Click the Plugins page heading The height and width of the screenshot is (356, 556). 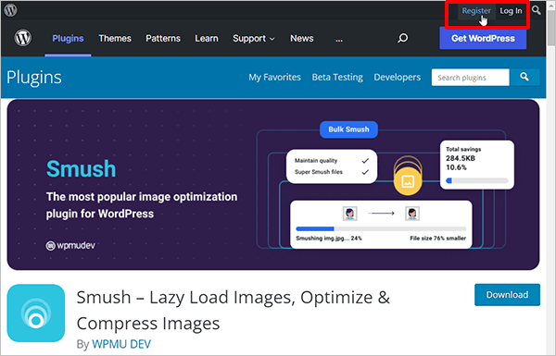click(34, 78)
